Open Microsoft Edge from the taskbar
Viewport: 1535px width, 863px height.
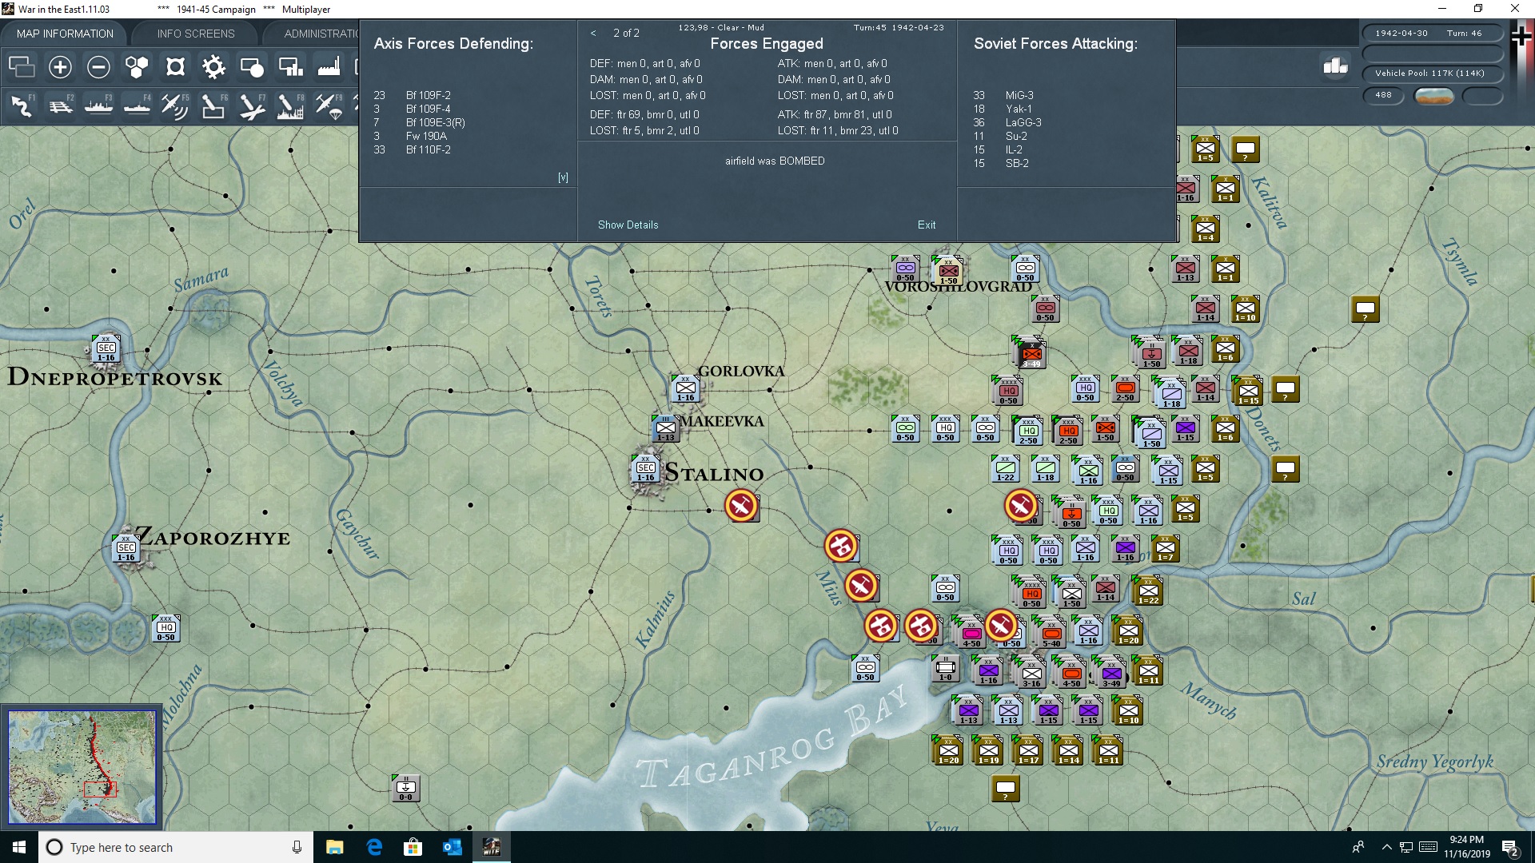point(373,847)
